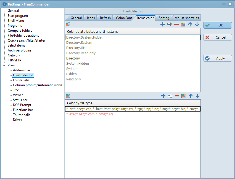Add a new file type color rule
Viewport: 235px width, 179px height.
coord(163,96)
